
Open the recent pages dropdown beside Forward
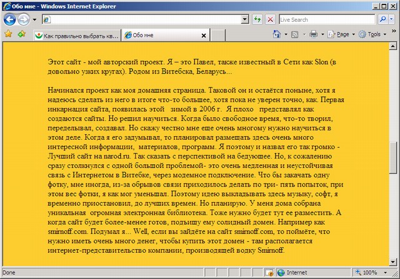[34, 19]
